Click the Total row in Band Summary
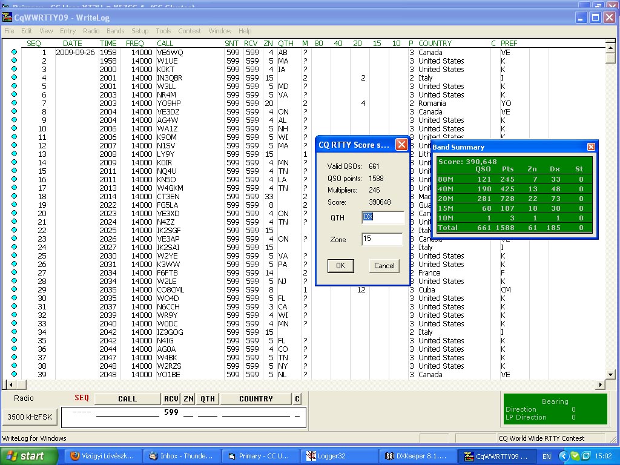 [515, 228]
